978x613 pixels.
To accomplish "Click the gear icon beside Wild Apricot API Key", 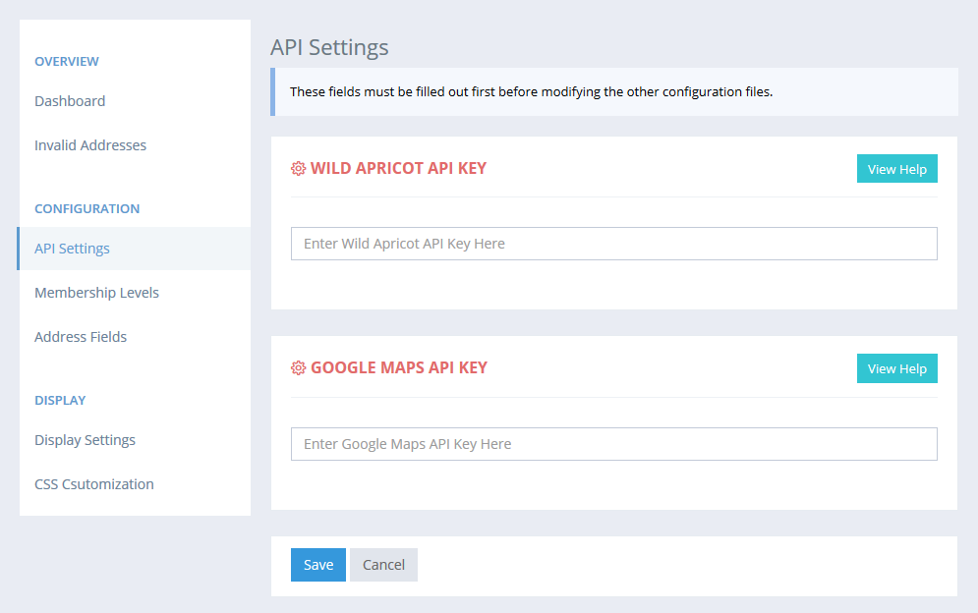I will tap(299, 168).
